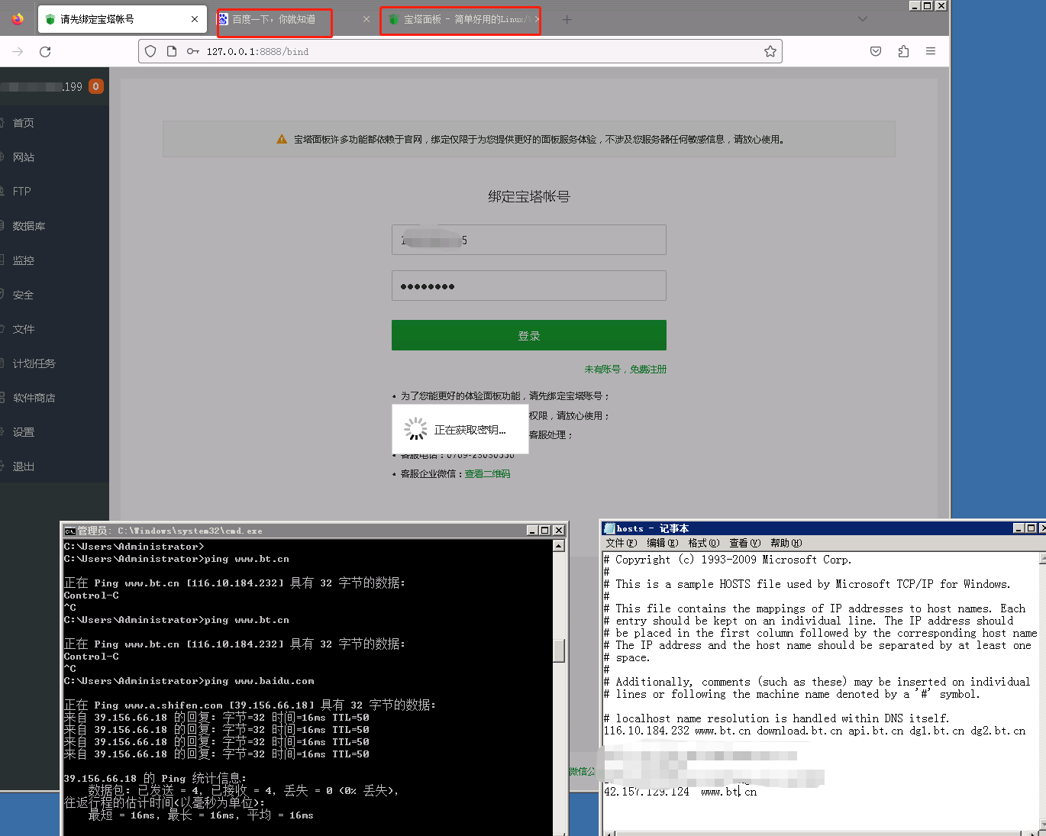Open 网站 in the sidebar
Viewport: 1046px width, 836px height.
click(23, 157)
